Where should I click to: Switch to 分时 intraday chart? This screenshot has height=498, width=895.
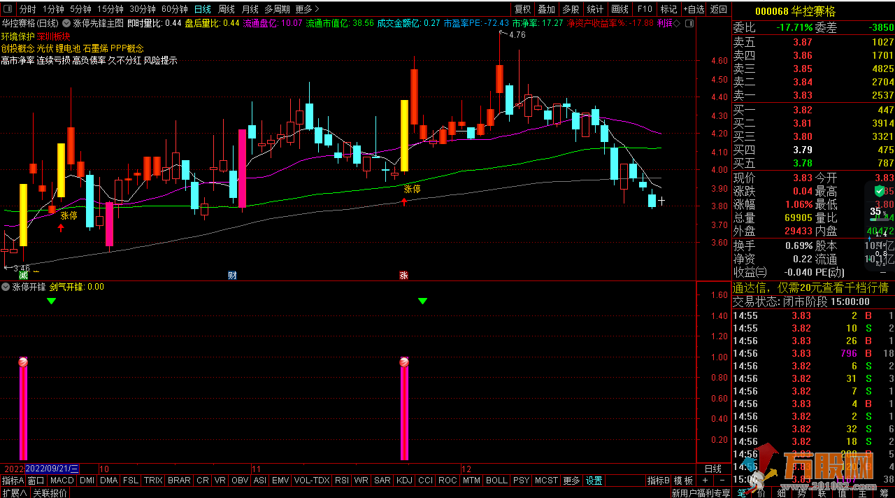point(27,9)
